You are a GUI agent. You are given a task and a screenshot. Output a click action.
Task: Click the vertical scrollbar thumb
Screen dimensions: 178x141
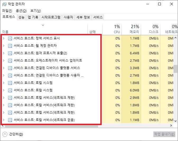tap(176, 69)
